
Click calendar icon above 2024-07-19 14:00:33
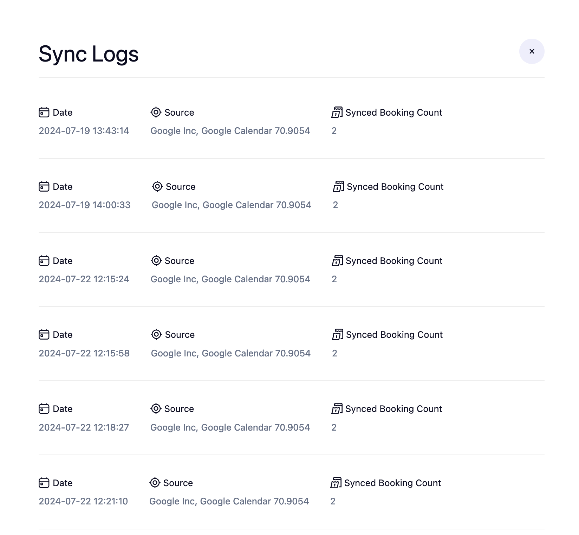pos(44,187)
